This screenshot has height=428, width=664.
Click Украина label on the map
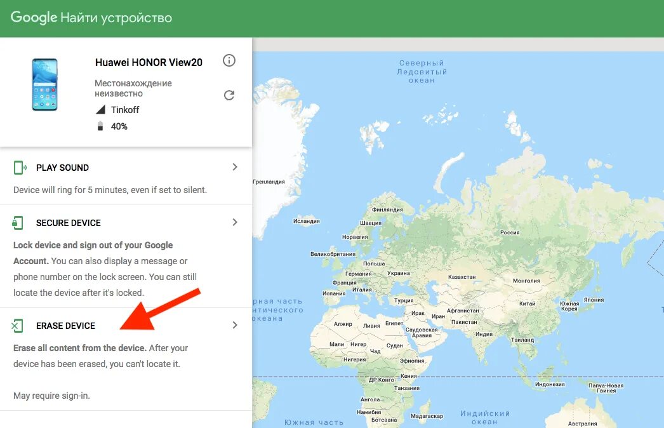tap(399, 273)
